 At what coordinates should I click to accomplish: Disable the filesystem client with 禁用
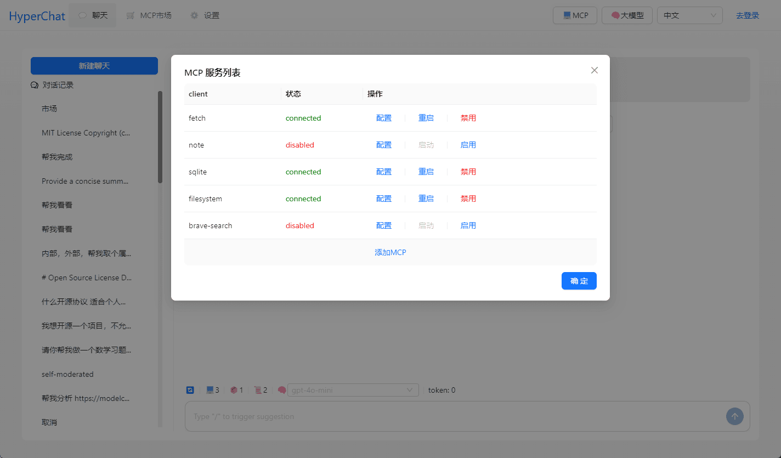pyautogui.click(x=468, y=199)
